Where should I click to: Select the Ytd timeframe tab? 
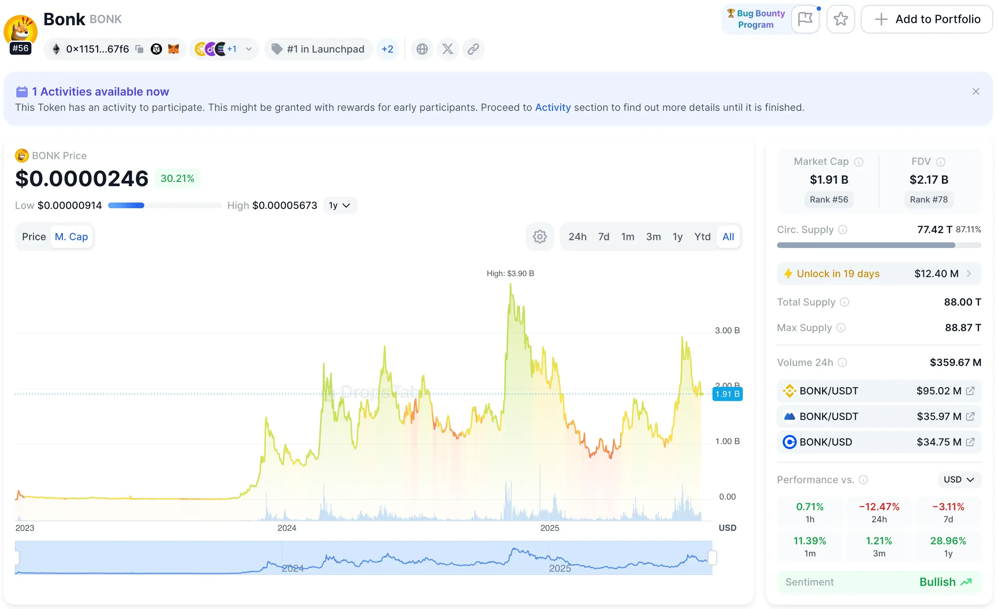702,237
